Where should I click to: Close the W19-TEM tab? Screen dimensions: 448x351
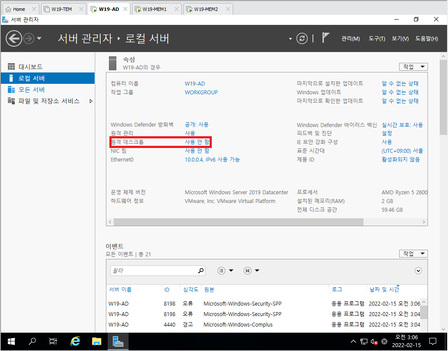pyautogui.click(x=81, y=9)
